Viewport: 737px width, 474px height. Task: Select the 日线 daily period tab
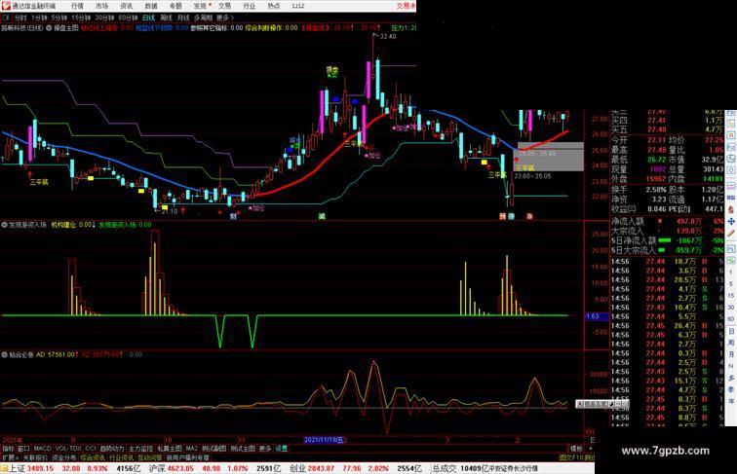click(x=148, y=18)
